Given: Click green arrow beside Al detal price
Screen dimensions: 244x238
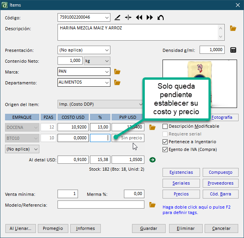Looking at the screenshot, I should pos(152,159).
